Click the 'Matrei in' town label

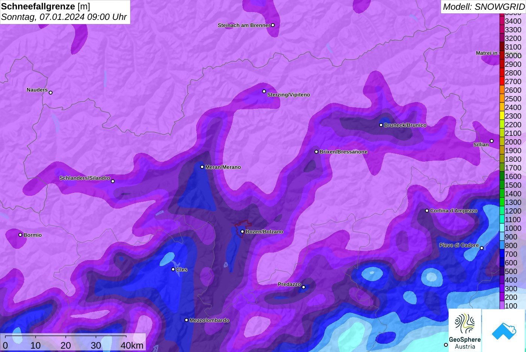click(487, 53)
